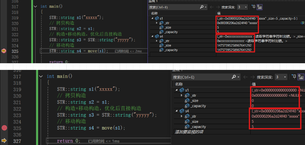305x145 pixels.
Task: Select lower s1 _size value 0
Action: [253, 101]
